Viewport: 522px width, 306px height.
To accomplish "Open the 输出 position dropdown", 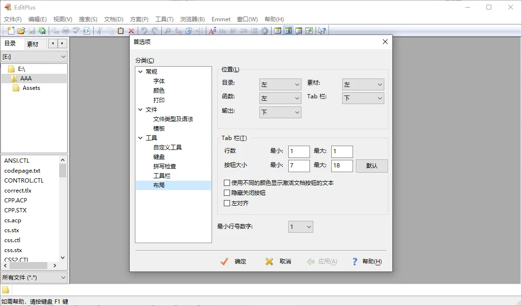I will point(280,112).
